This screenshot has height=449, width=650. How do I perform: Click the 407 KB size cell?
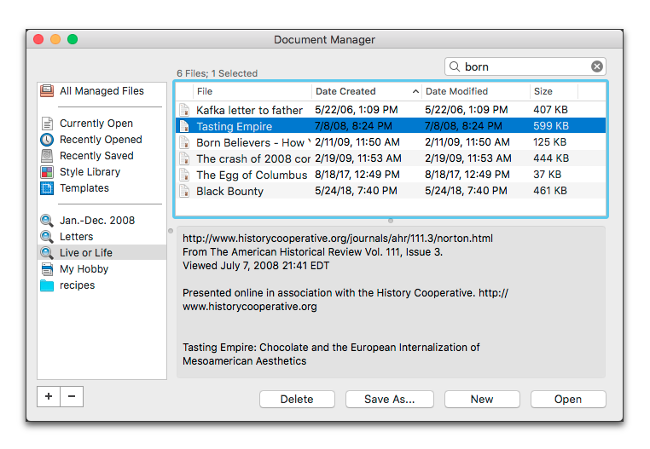tap(550, 110)
